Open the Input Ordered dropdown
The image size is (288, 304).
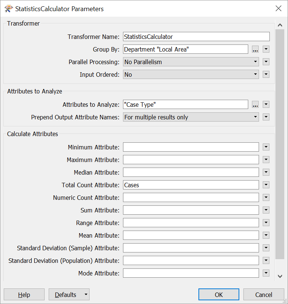point(191,75)
